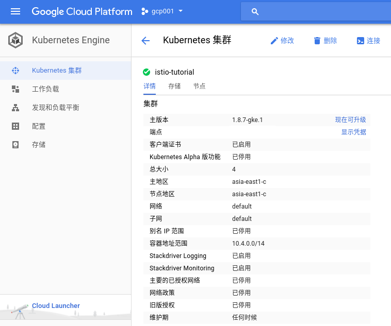
Task: Click the pencil icon for 修改
Action: 274,41
